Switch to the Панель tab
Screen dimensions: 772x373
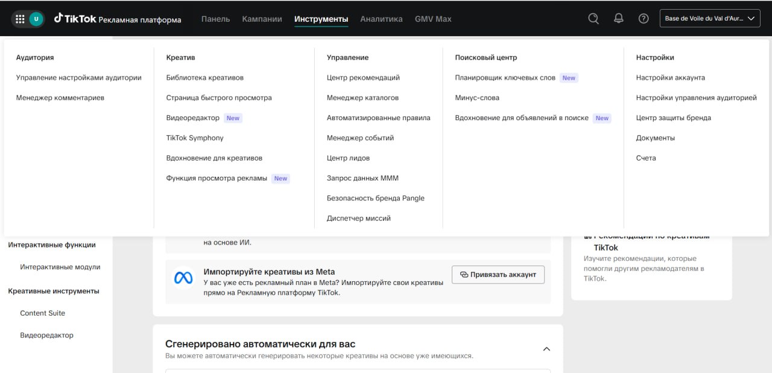coord(215,19)
